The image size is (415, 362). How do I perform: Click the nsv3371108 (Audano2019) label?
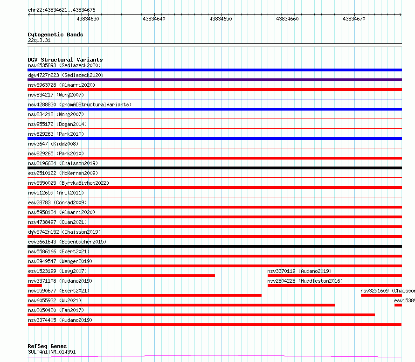(x=60, y=281)
